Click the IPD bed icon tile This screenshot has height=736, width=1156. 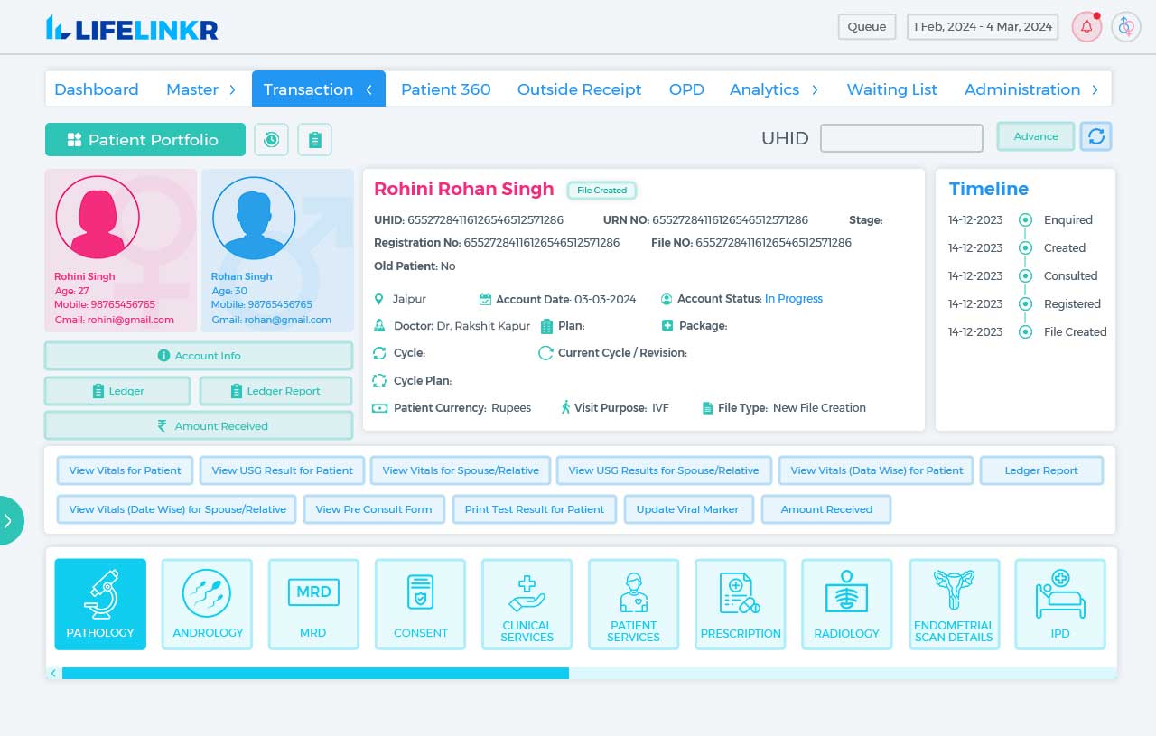pyautogui.click(x=1059, y=603)
